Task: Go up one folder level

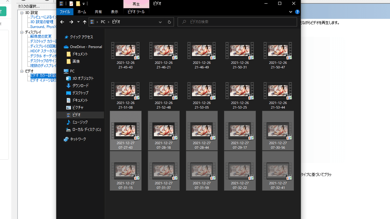Action: click(x=84, y=22)
